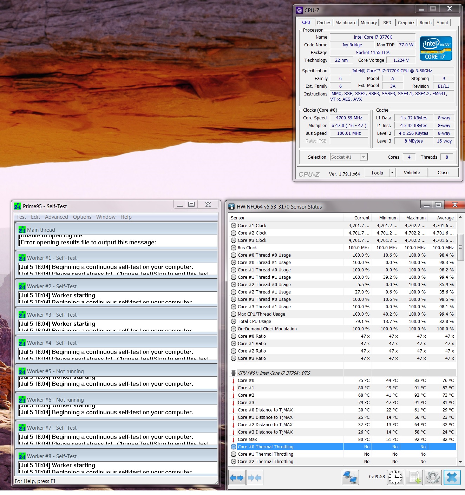The width and height of the screenshot is (465, 495).
Task: Click the Tools button in CPU-Z
Action: [377, 172]
